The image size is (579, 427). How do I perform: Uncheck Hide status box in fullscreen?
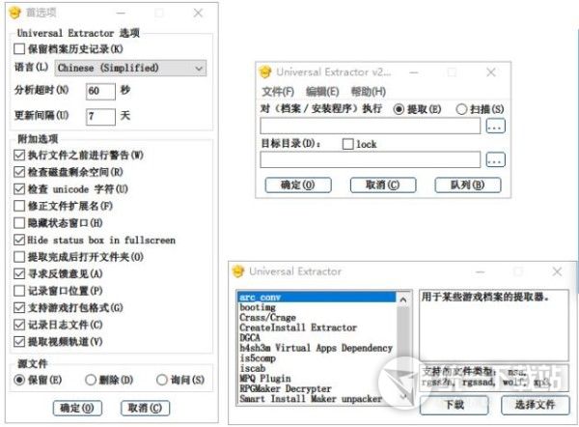point(19,240)
